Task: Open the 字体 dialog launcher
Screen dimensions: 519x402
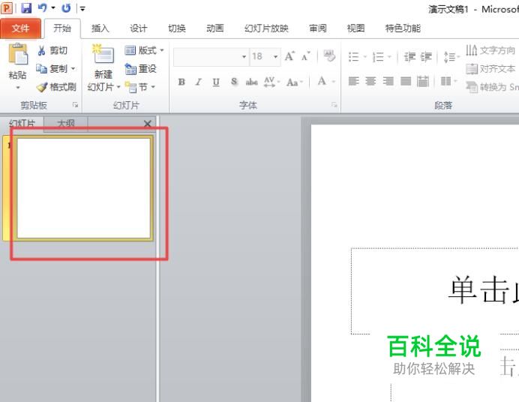Action: tap(334, 105)
